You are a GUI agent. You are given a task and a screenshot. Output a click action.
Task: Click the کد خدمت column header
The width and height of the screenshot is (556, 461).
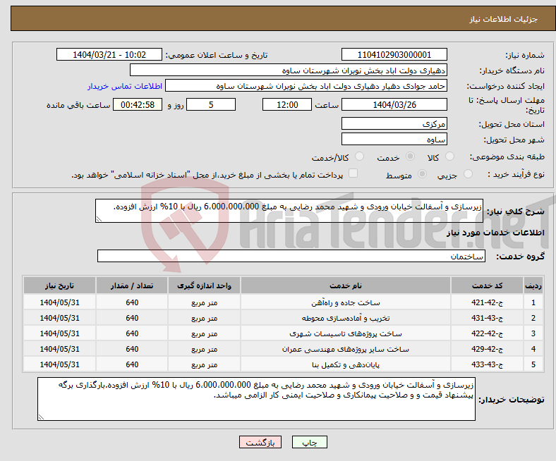click(x=488, y=285)
